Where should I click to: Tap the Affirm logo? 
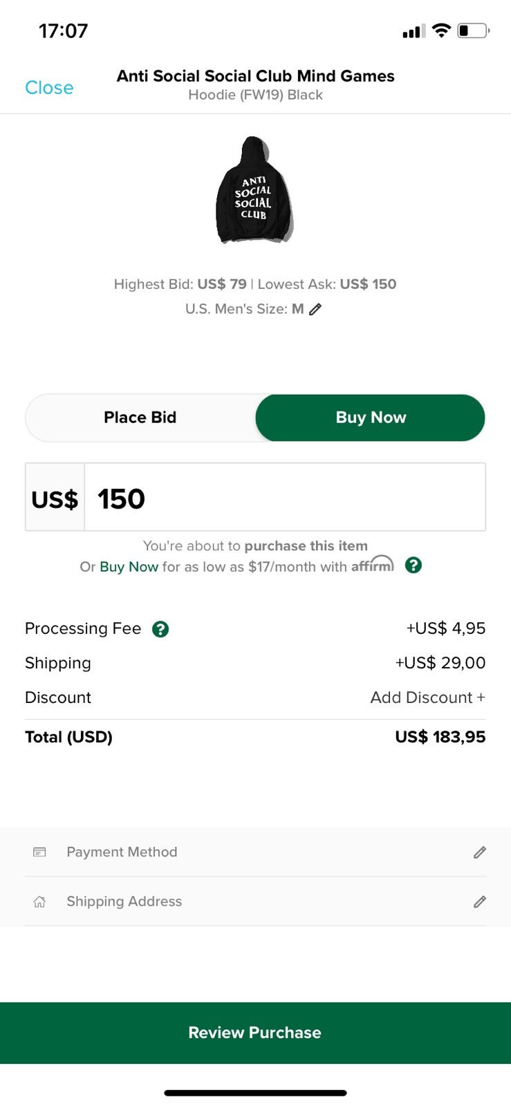[372, 565]
